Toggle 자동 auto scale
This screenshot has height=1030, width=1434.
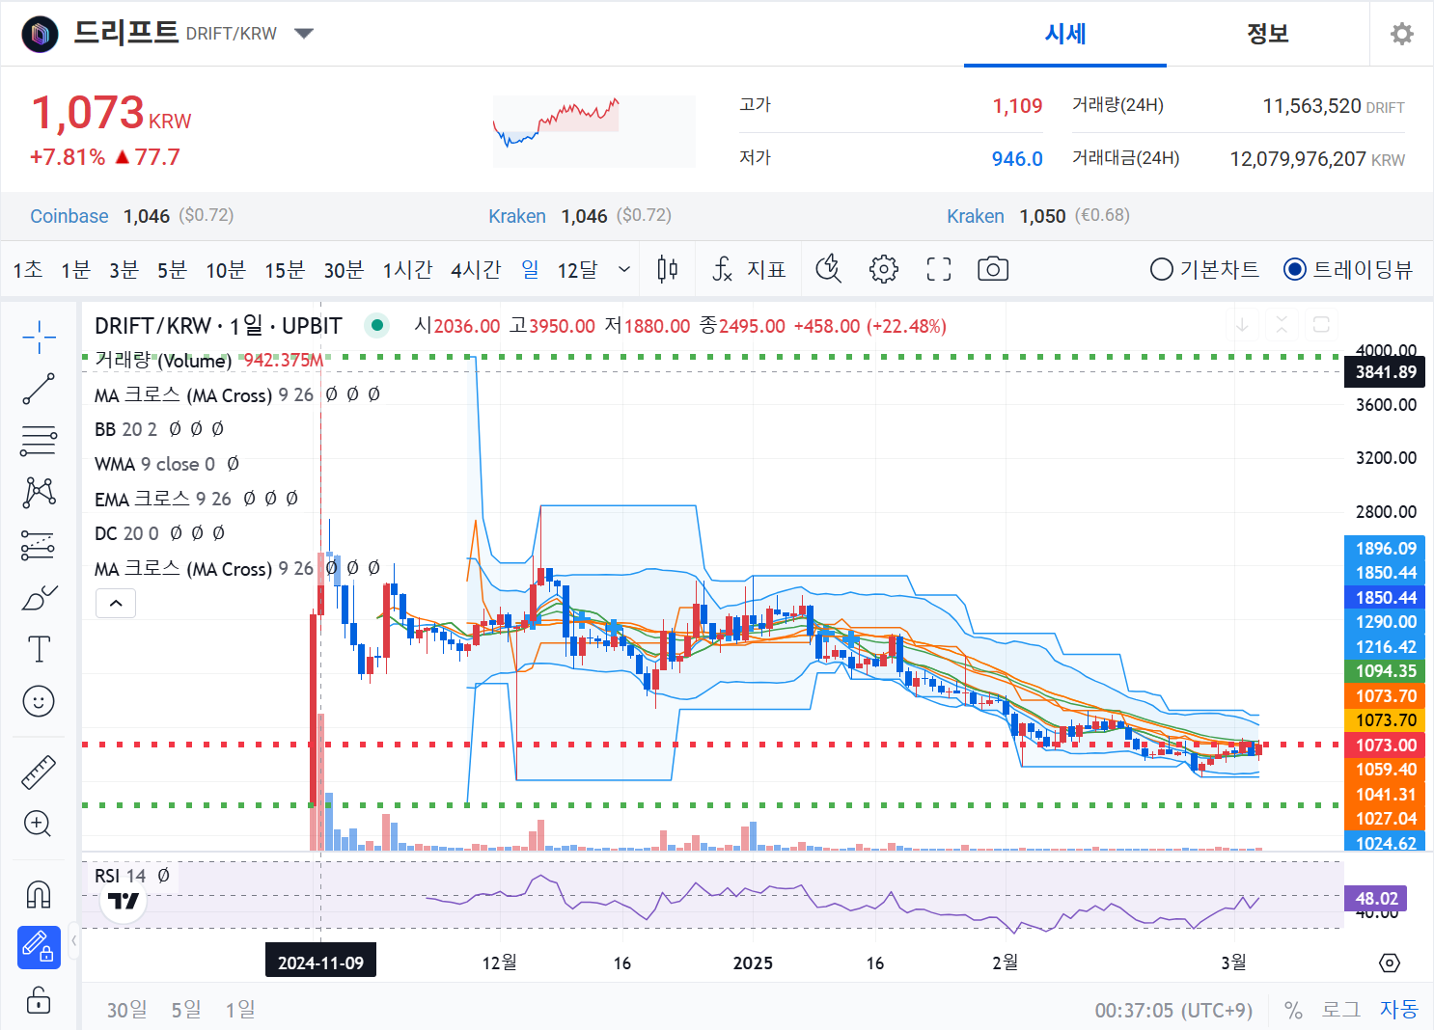pyautogui.click(x=1398, y=1010)
